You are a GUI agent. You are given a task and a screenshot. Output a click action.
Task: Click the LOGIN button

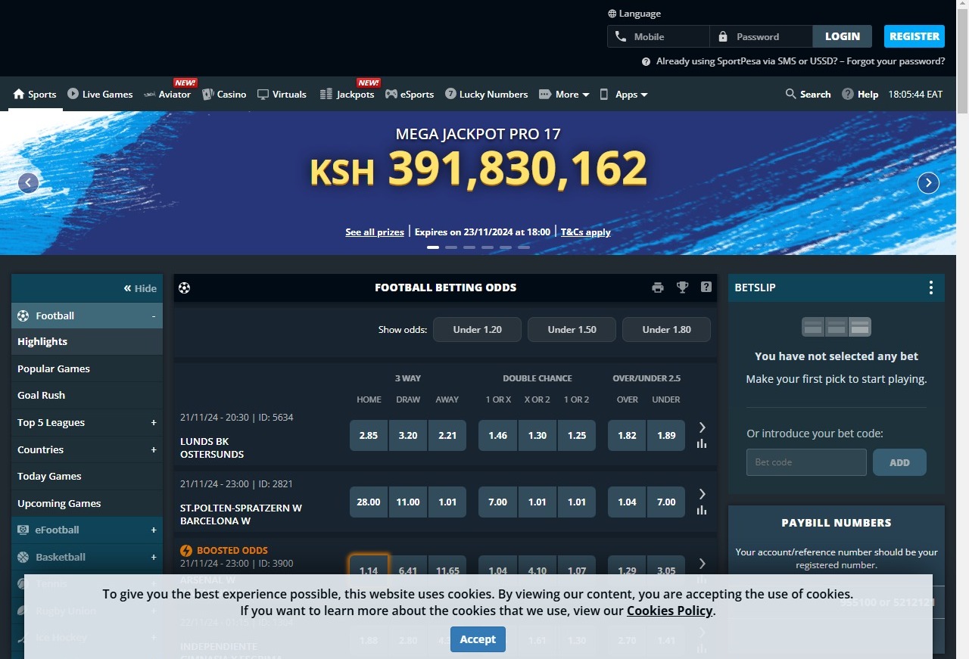point(843,36)
